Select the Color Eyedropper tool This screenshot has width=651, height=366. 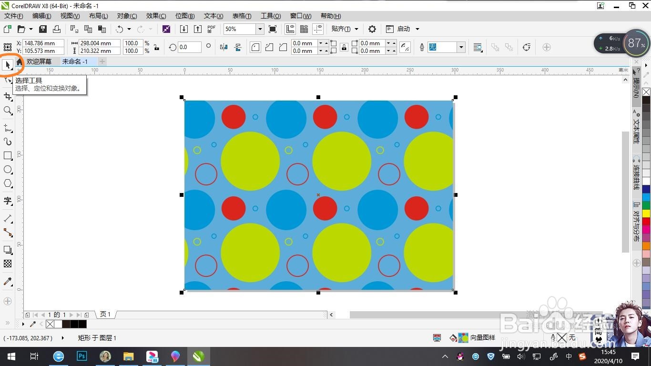8,282
